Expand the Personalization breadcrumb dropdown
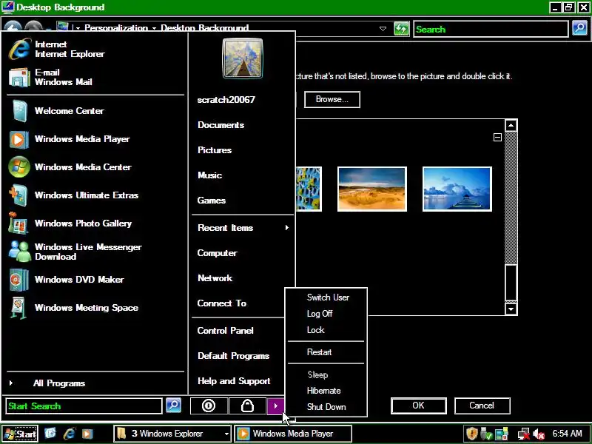The width and height of the screenshot is (592, 444). (154, 28)
